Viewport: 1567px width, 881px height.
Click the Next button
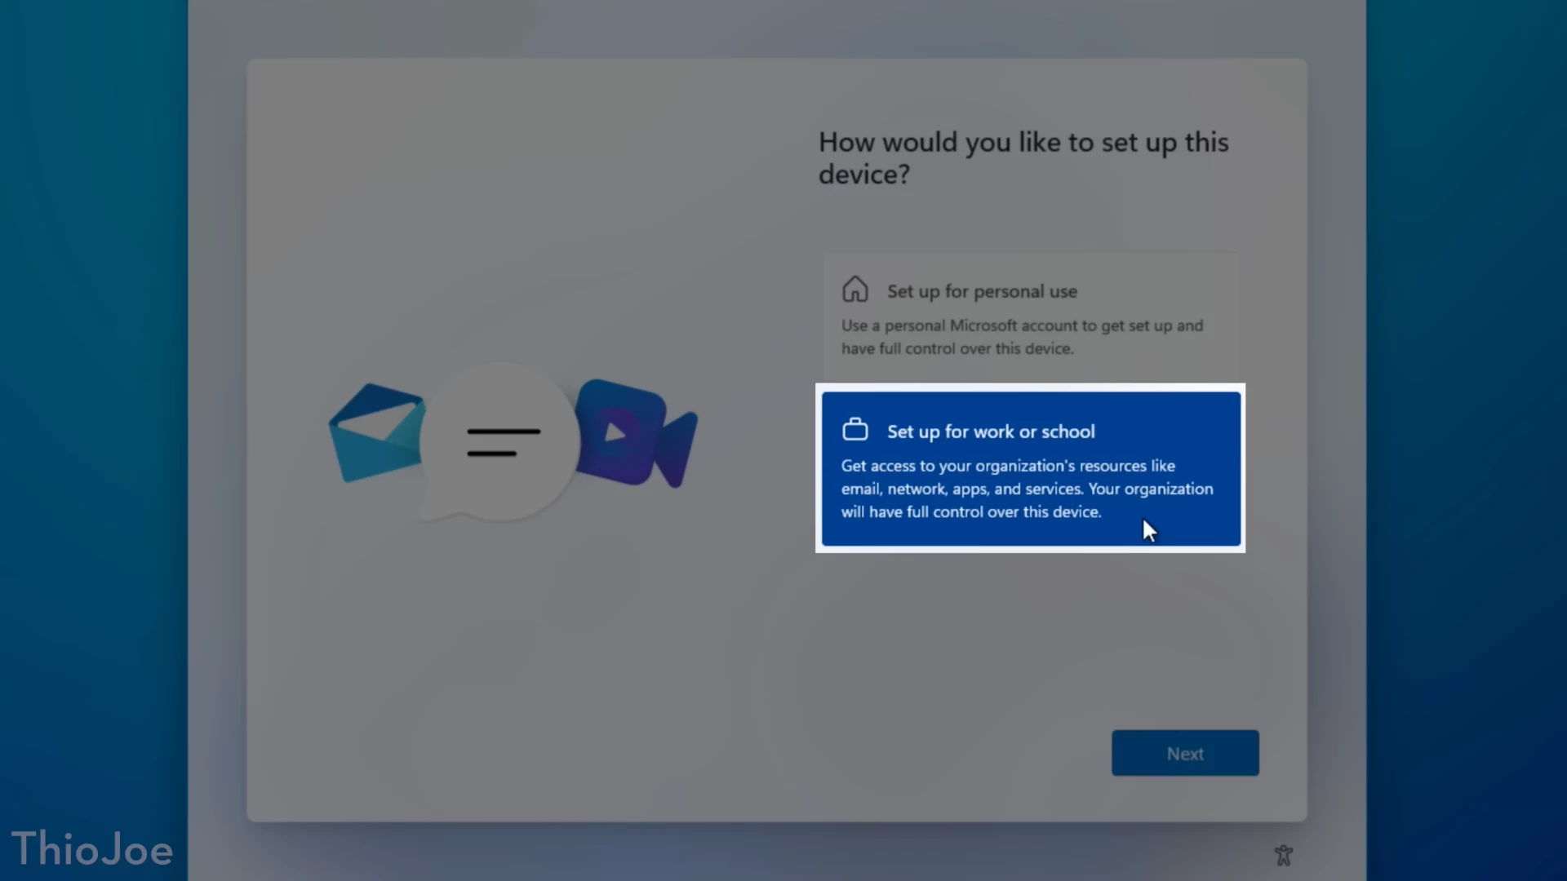(1184, 752)
